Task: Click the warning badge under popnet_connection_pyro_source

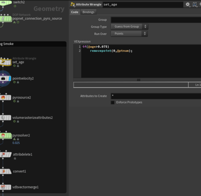Action: coord(14,22)
